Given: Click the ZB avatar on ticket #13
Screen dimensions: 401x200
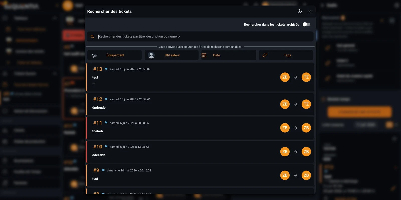Looking at the screenshot, I should point(285,77).
